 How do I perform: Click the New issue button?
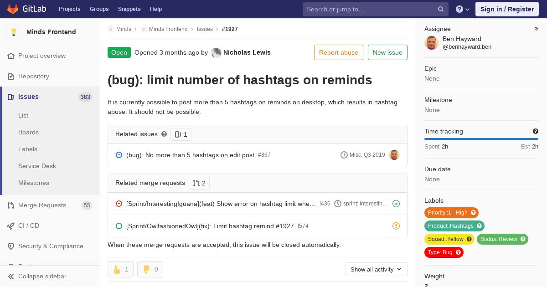387,52
